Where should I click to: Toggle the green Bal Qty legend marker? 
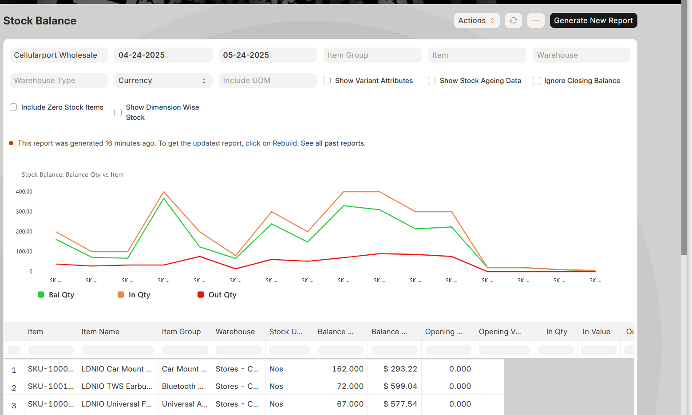pyautogui.click(x=41, y=295)
